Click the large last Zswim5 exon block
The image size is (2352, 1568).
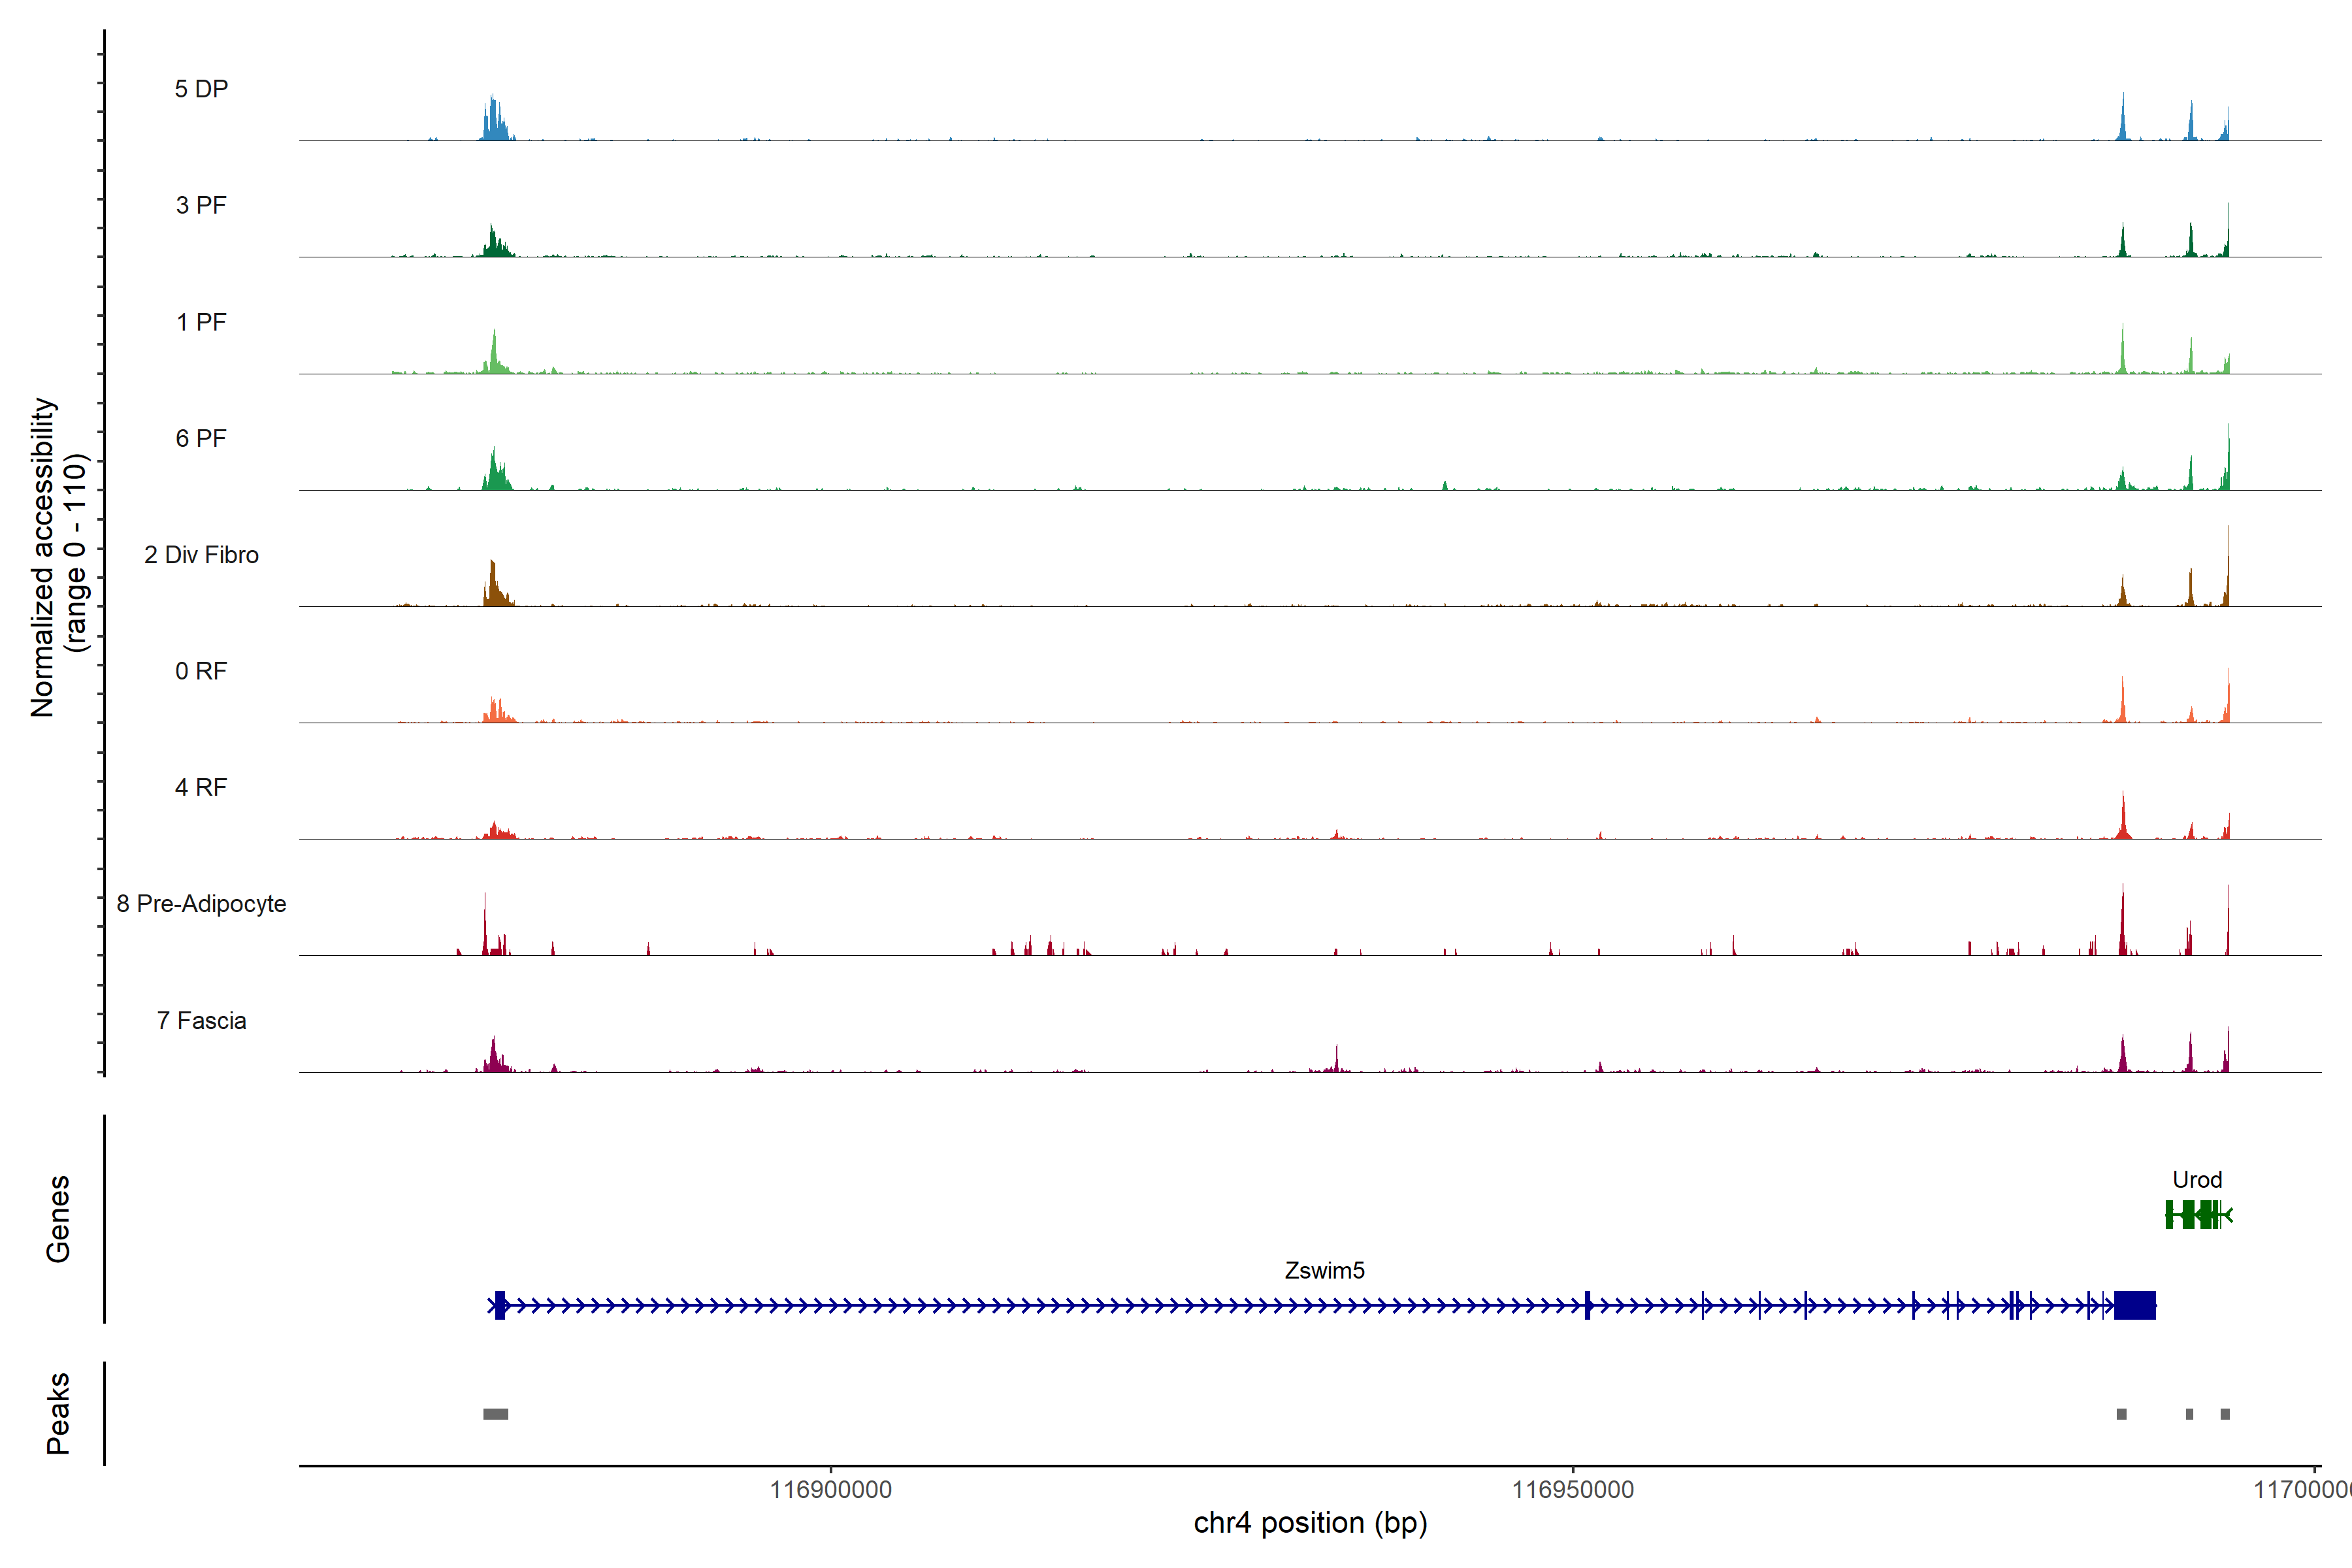2135,1305
